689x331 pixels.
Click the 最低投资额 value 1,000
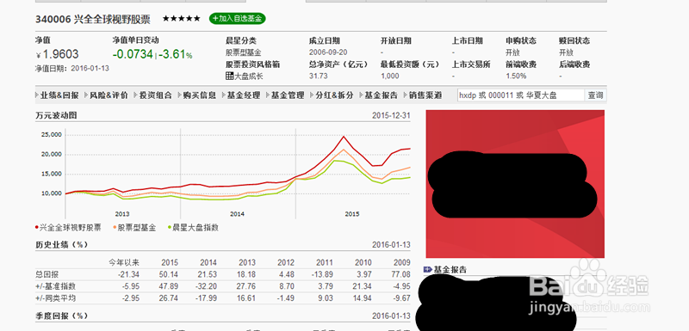point(390,76)
